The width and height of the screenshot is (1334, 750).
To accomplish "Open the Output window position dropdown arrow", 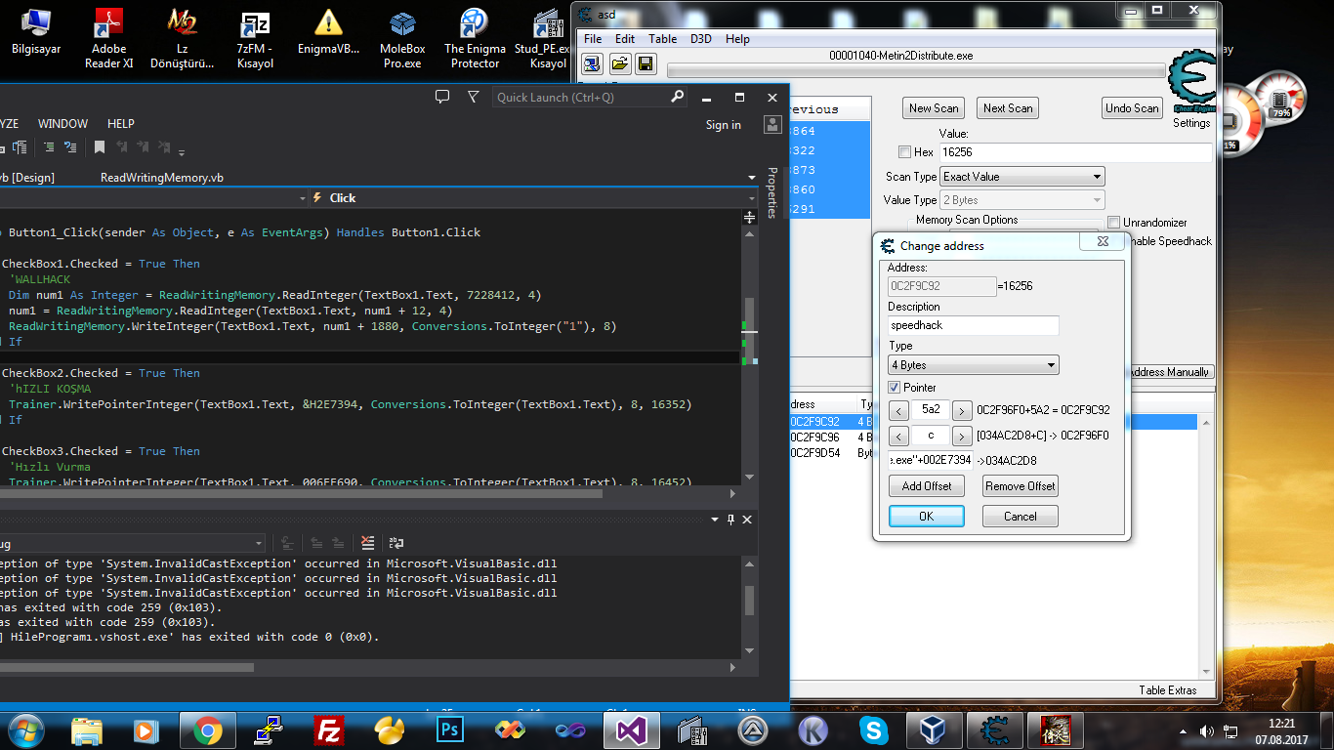I will coord(714,520).
